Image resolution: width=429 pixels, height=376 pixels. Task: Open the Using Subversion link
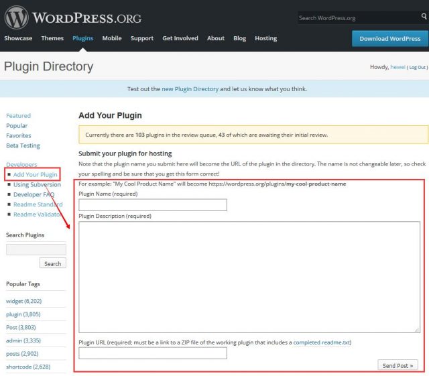pos(38,185)
